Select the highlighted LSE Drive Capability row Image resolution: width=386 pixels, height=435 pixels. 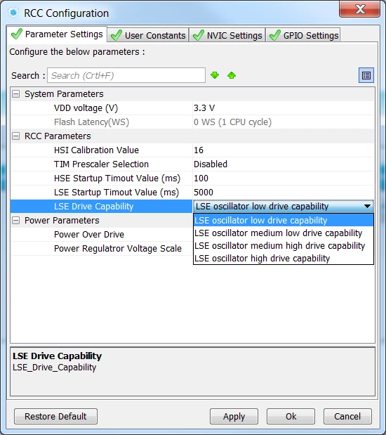click(x=102, y=206)
